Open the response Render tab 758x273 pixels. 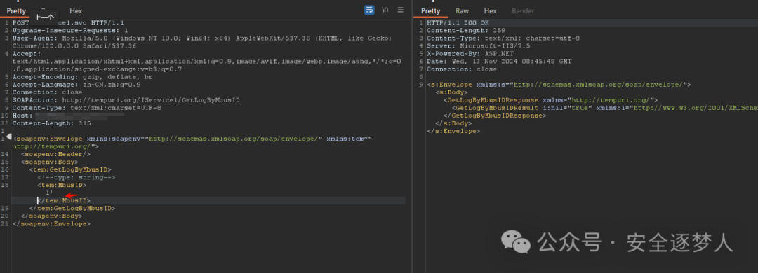(x=523, y=10)
